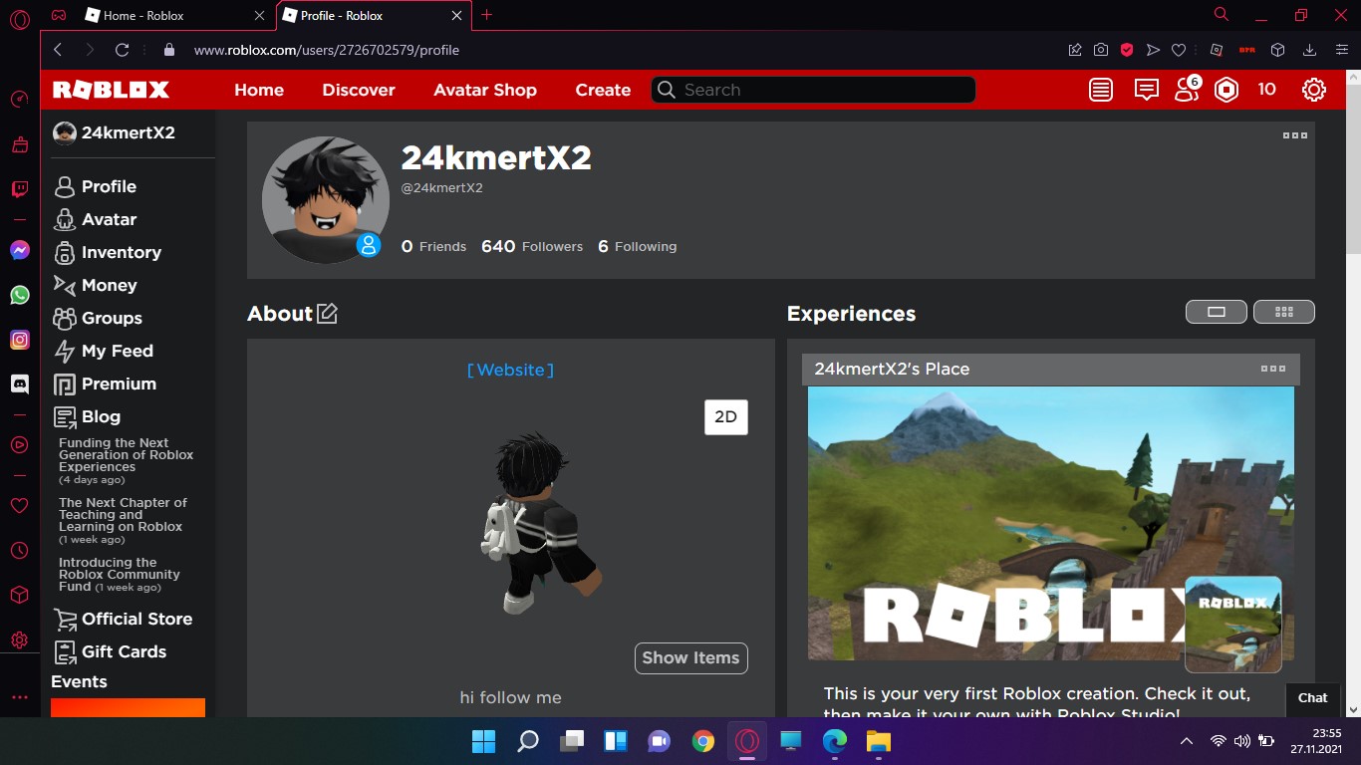This screenshot has width=1361, height=765.
Task: Open WhatsApp in Opera sidebar
Action: click(20, 295)
